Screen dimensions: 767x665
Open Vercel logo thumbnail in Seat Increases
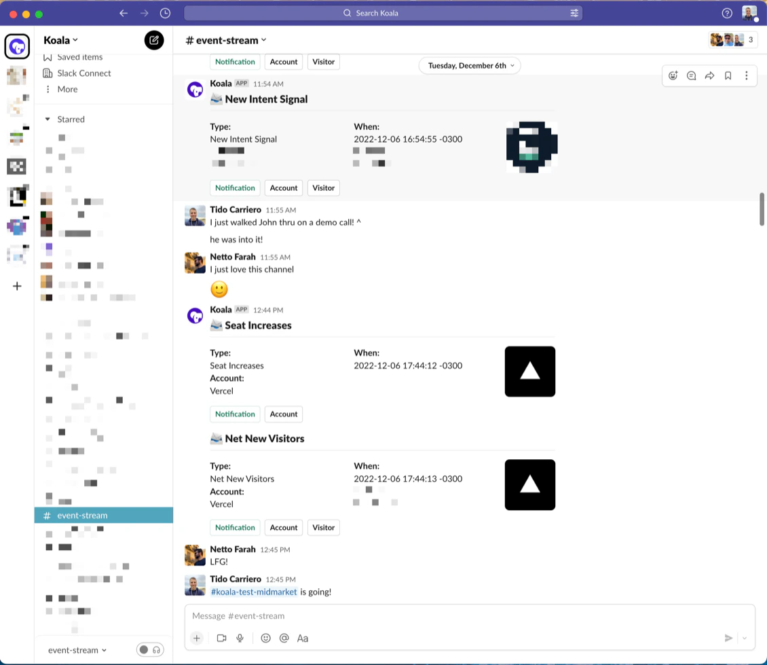coord(529,372)
